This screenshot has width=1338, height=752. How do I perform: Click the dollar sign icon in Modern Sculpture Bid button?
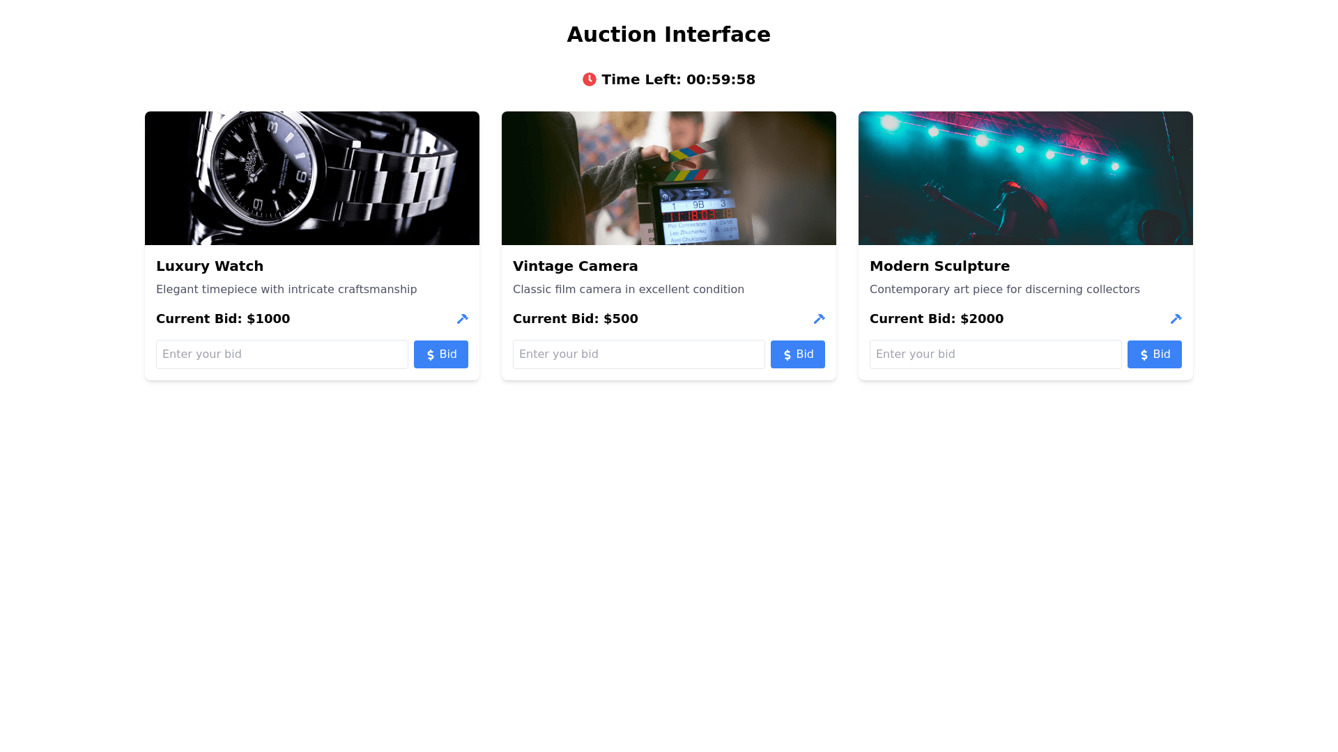click(x=1144, y=355)
